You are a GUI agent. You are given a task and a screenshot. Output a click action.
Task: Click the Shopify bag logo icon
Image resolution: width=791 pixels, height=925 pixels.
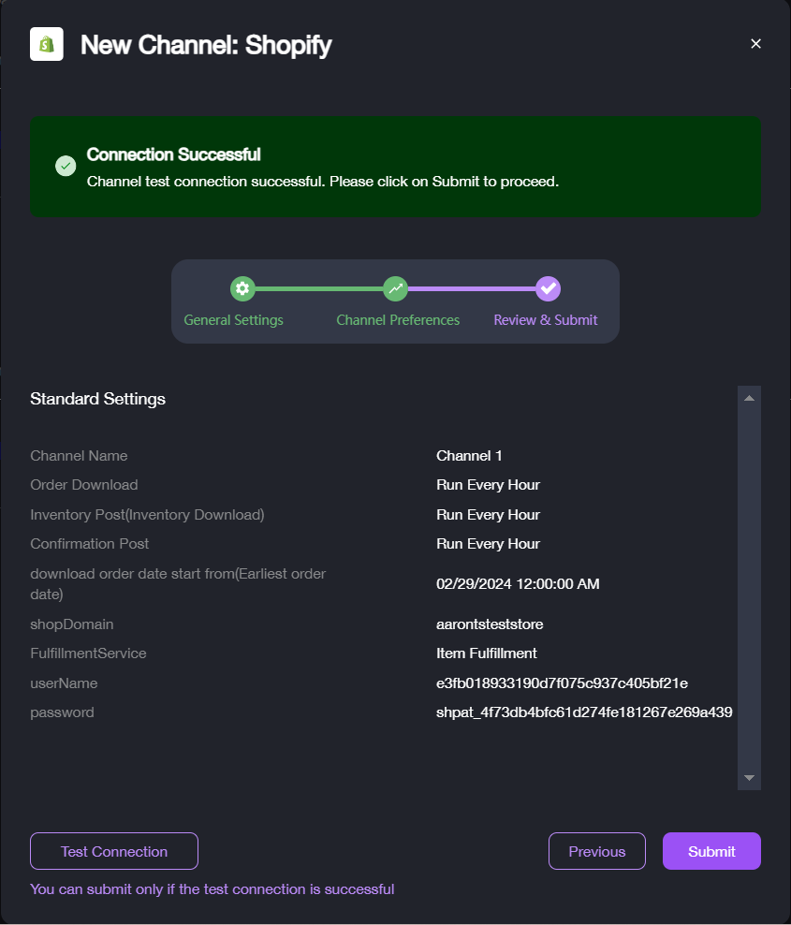pyautogui.click(x=47, y=44)
